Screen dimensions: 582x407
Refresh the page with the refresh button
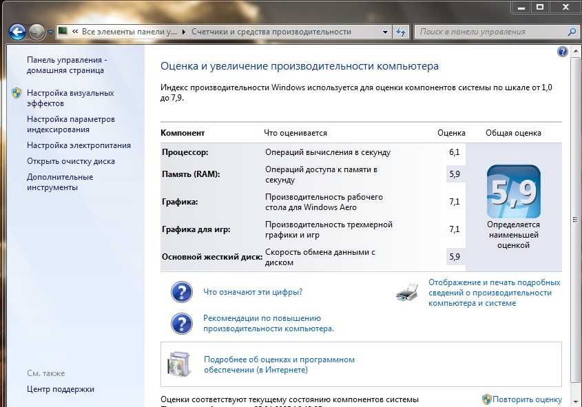(401, 32)
